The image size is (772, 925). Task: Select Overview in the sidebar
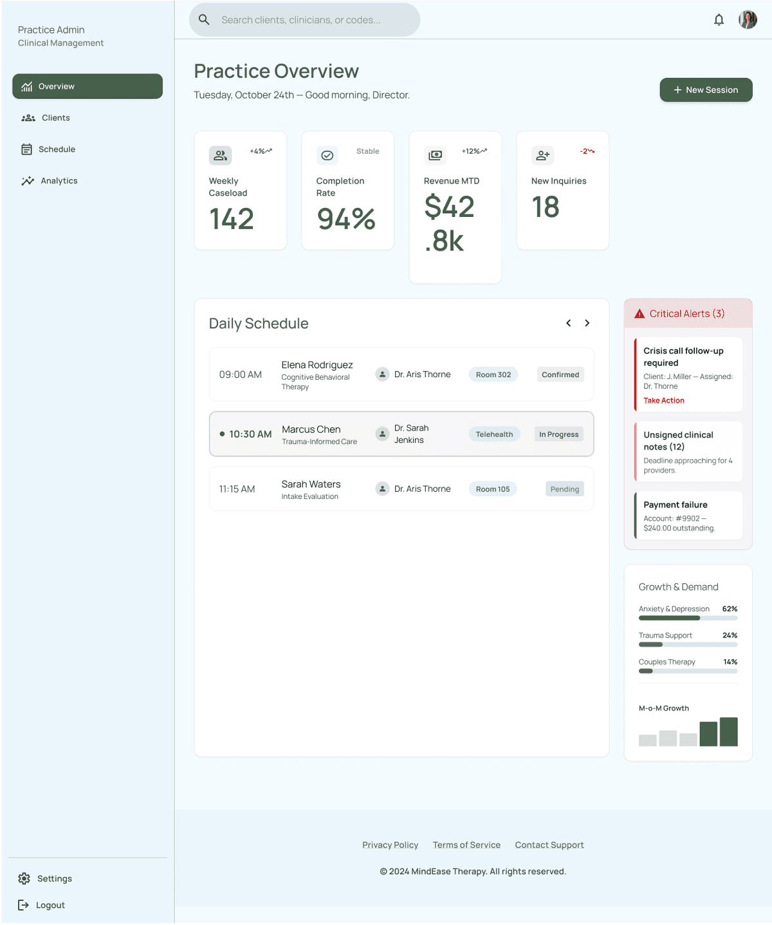(x=87, y=86)
